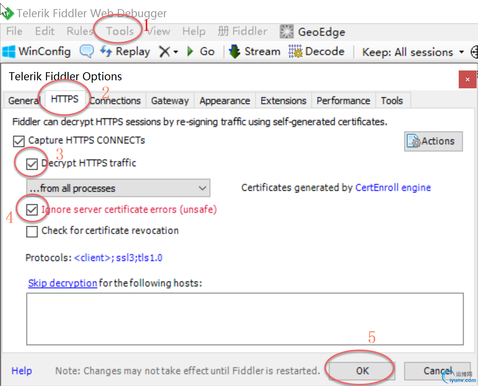Switch to the Performance tab
Screen dimensions: 478x386
click(343, 101)
